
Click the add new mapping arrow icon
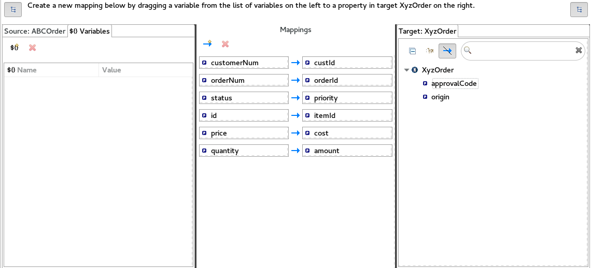[x=207, y=44]
